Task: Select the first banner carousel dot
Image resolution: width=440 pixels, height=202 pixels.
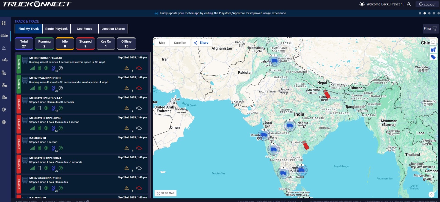Action: 420,13
